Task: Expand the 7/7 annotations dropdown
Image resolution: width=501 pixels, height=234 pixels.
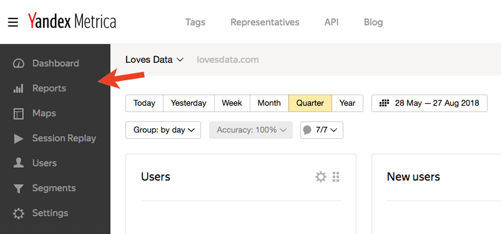Action: [322, 130]
